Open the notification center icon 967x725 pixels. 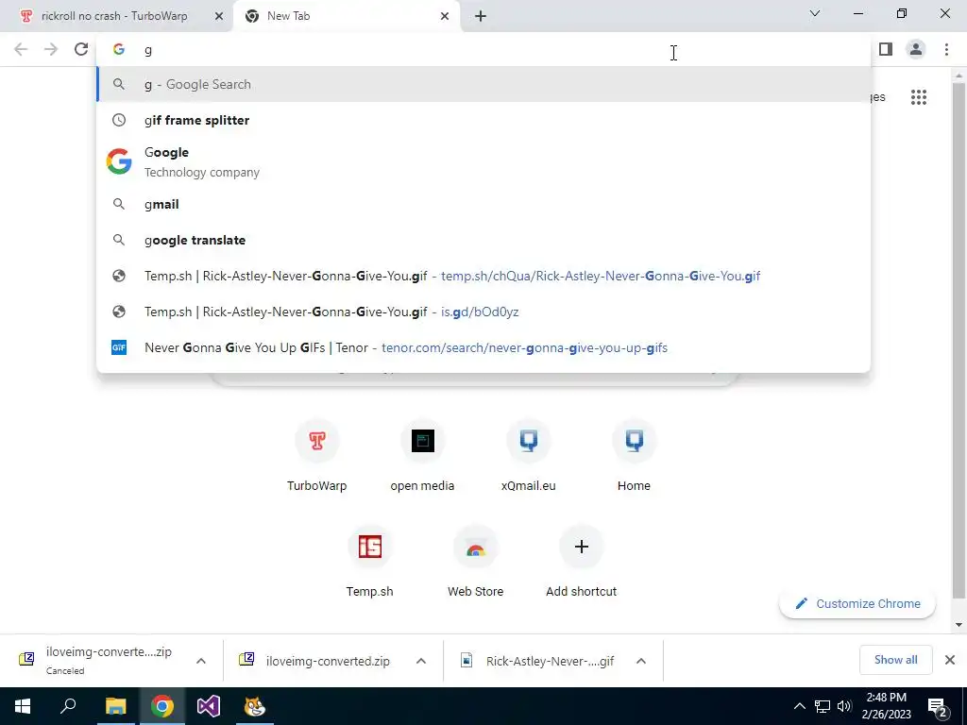click(x=938, y=706)
